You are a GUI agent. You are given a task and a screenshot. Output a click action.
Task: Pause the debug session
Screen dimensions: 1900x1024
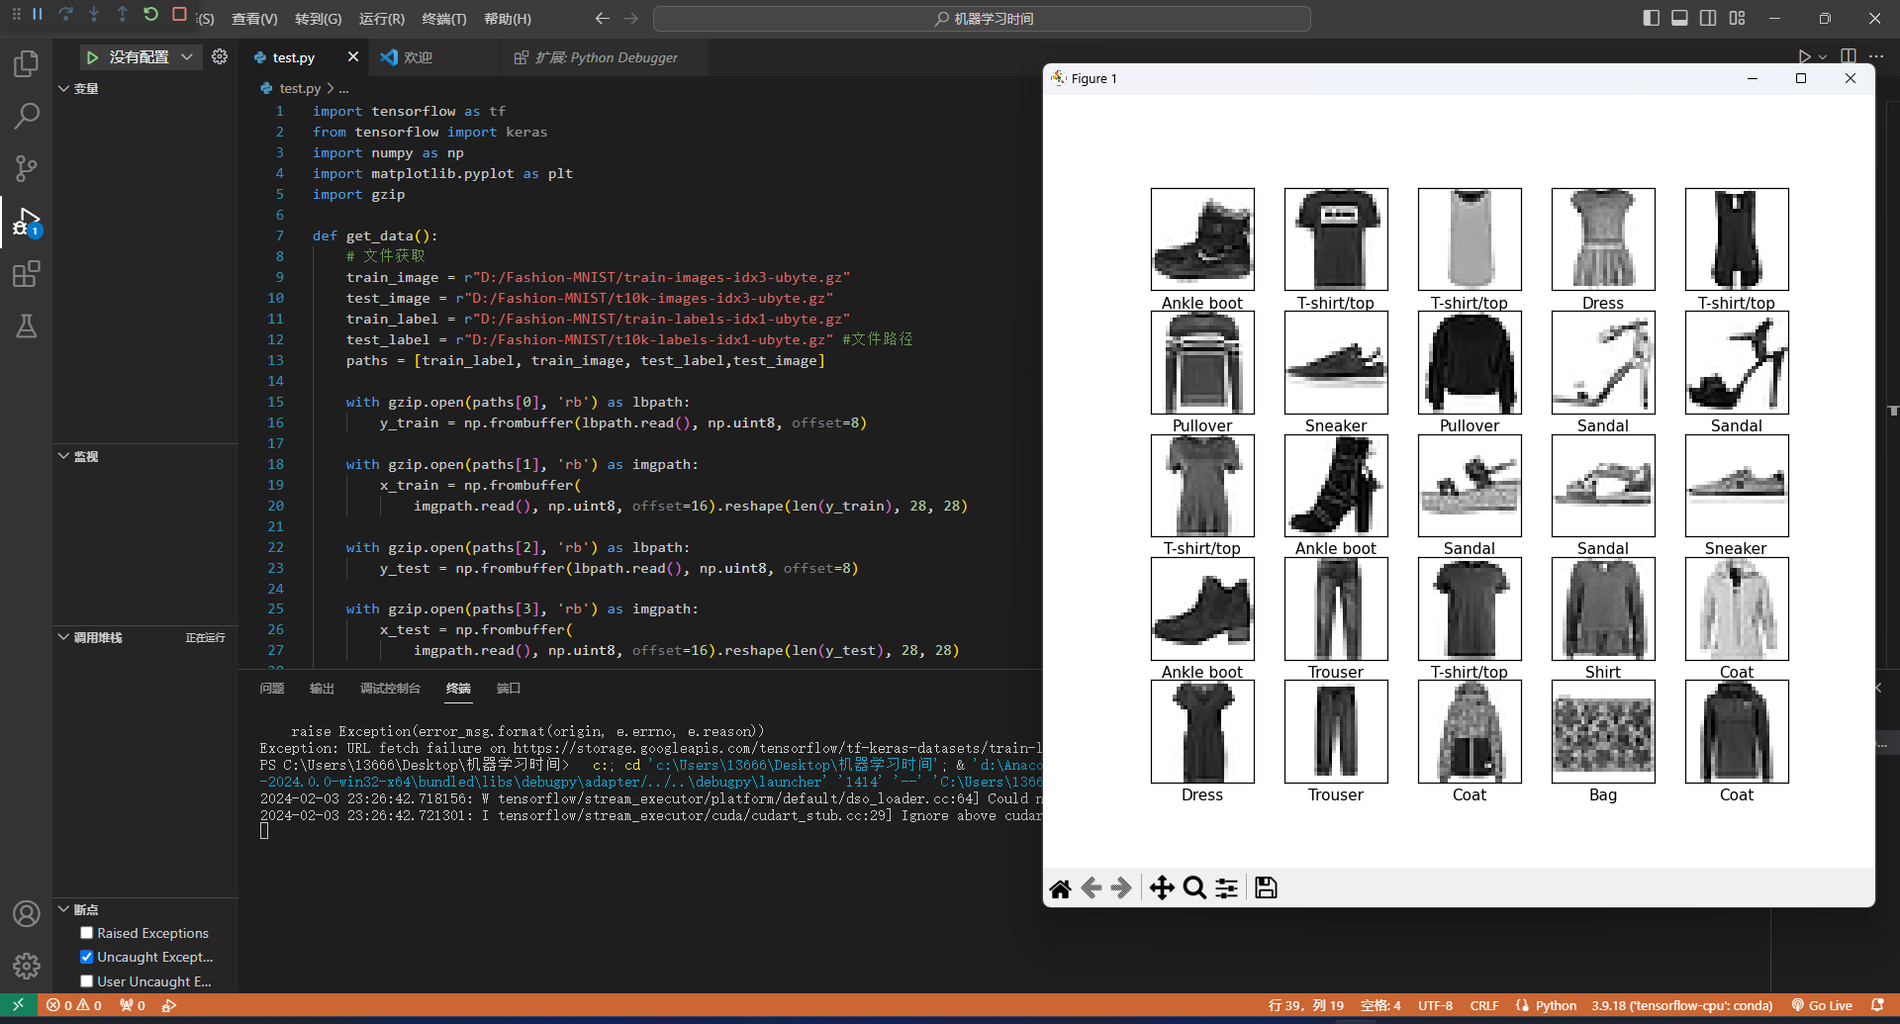(38, 15)
